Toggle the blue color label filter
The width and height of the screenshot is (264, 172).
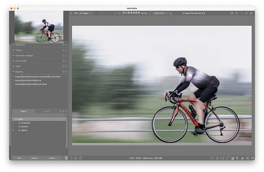(108, 13)
